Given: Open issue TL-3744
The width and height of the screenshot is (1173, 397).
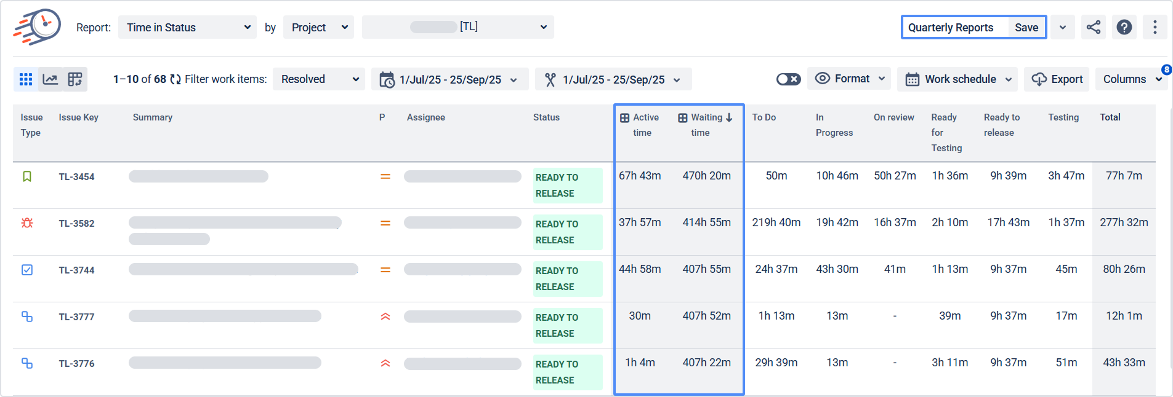Looking at the screenshot, I should 77,270.
